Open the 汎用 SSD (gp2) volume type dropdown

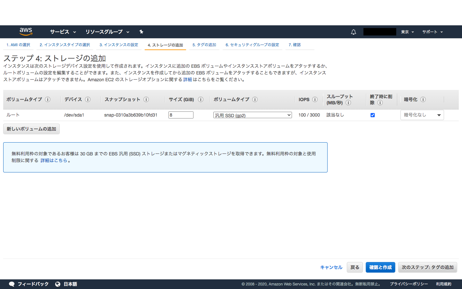pos(252,115)
